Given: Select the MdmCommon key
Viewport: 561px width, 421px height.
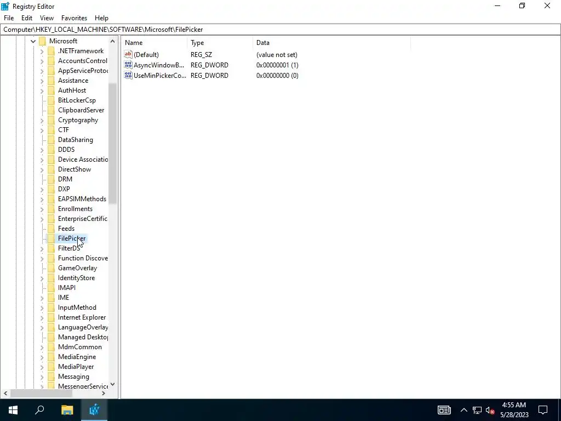Looking at the screenshot, I should tap(80, 347).
